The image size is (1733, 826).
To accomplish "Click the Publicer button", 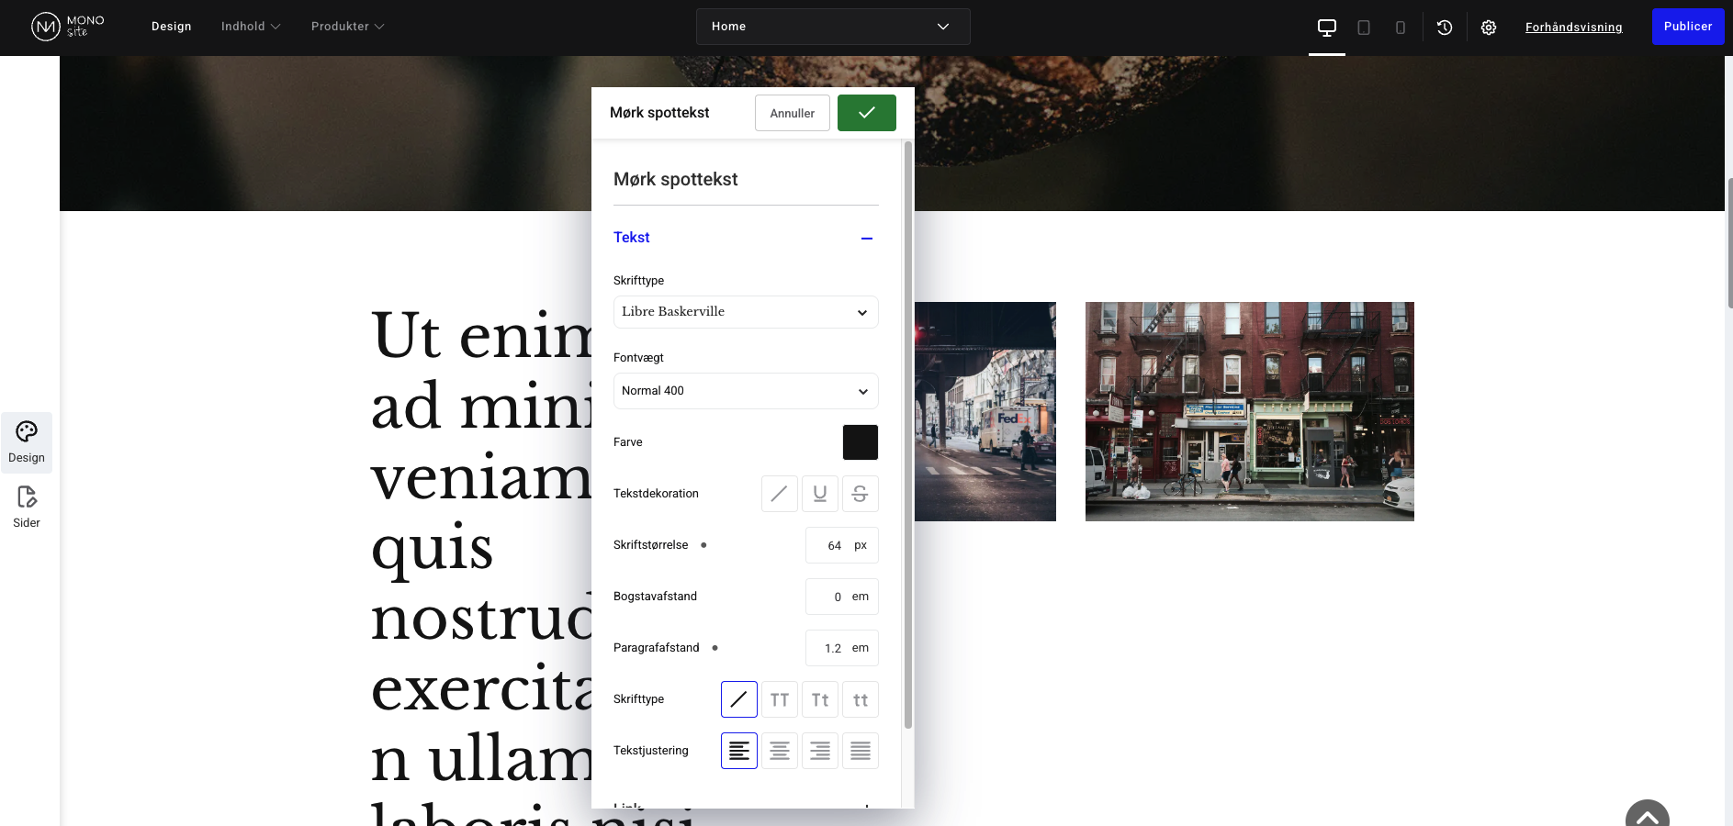I will point(1687,27).
